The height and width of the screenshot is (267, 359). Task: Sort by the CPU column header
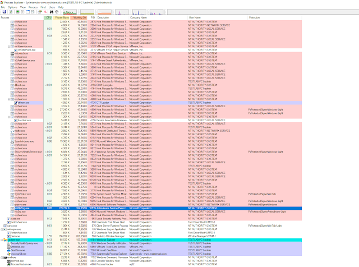48,17
